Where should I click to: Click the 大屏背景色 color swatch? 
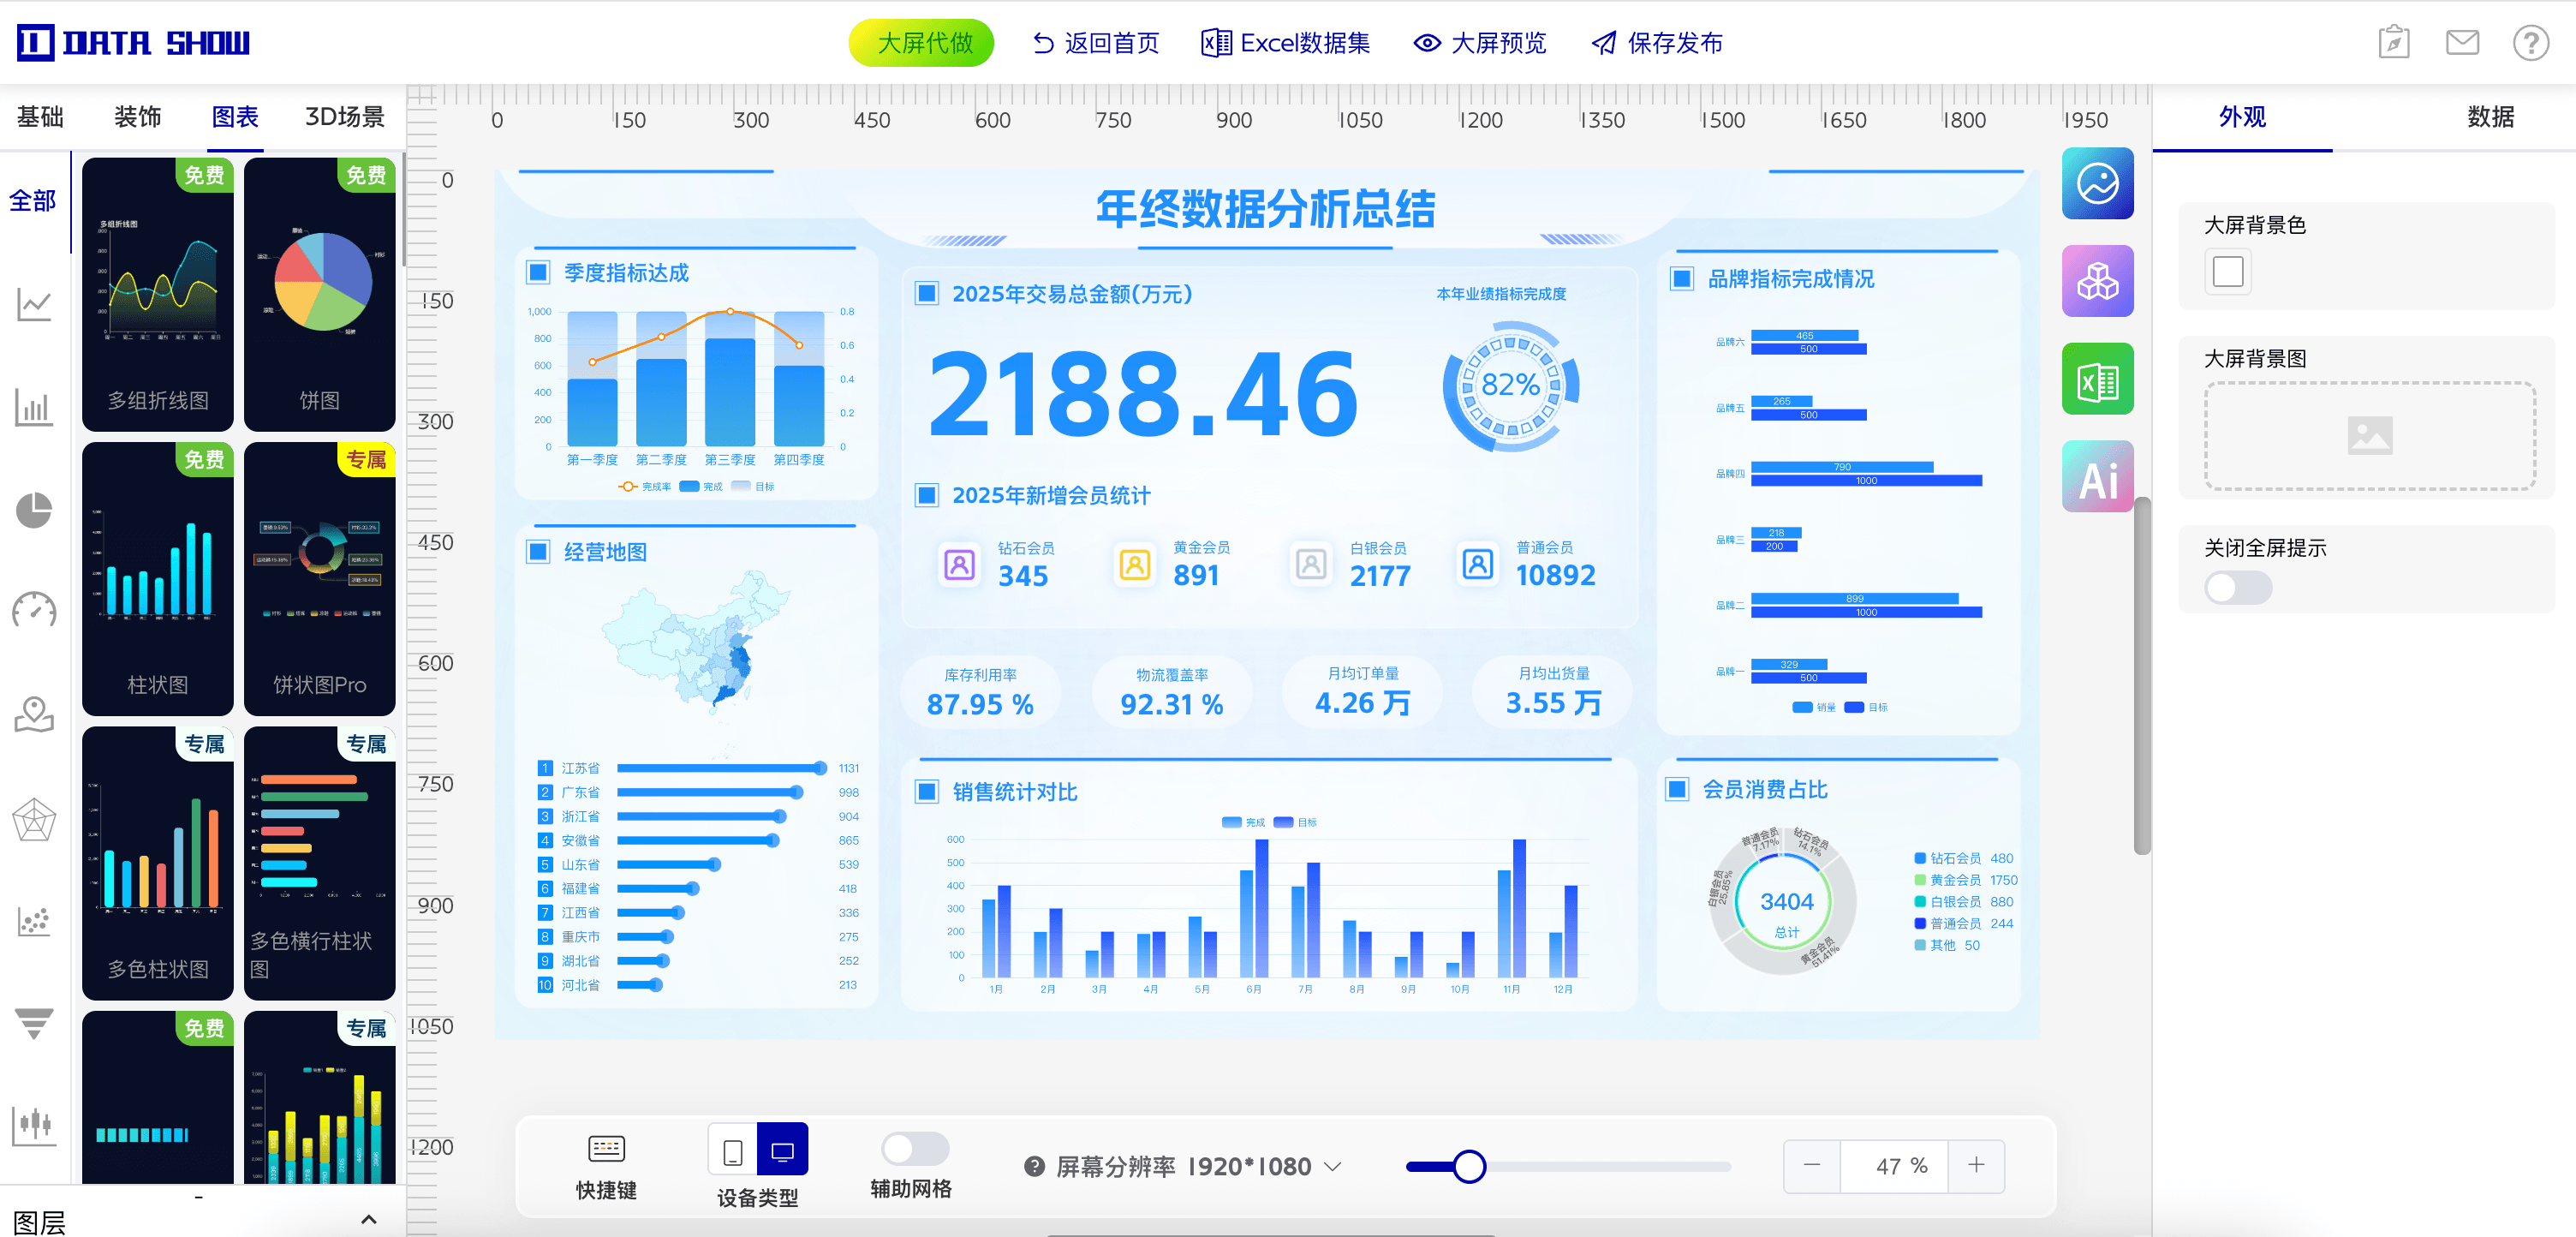pos(2228,272)
